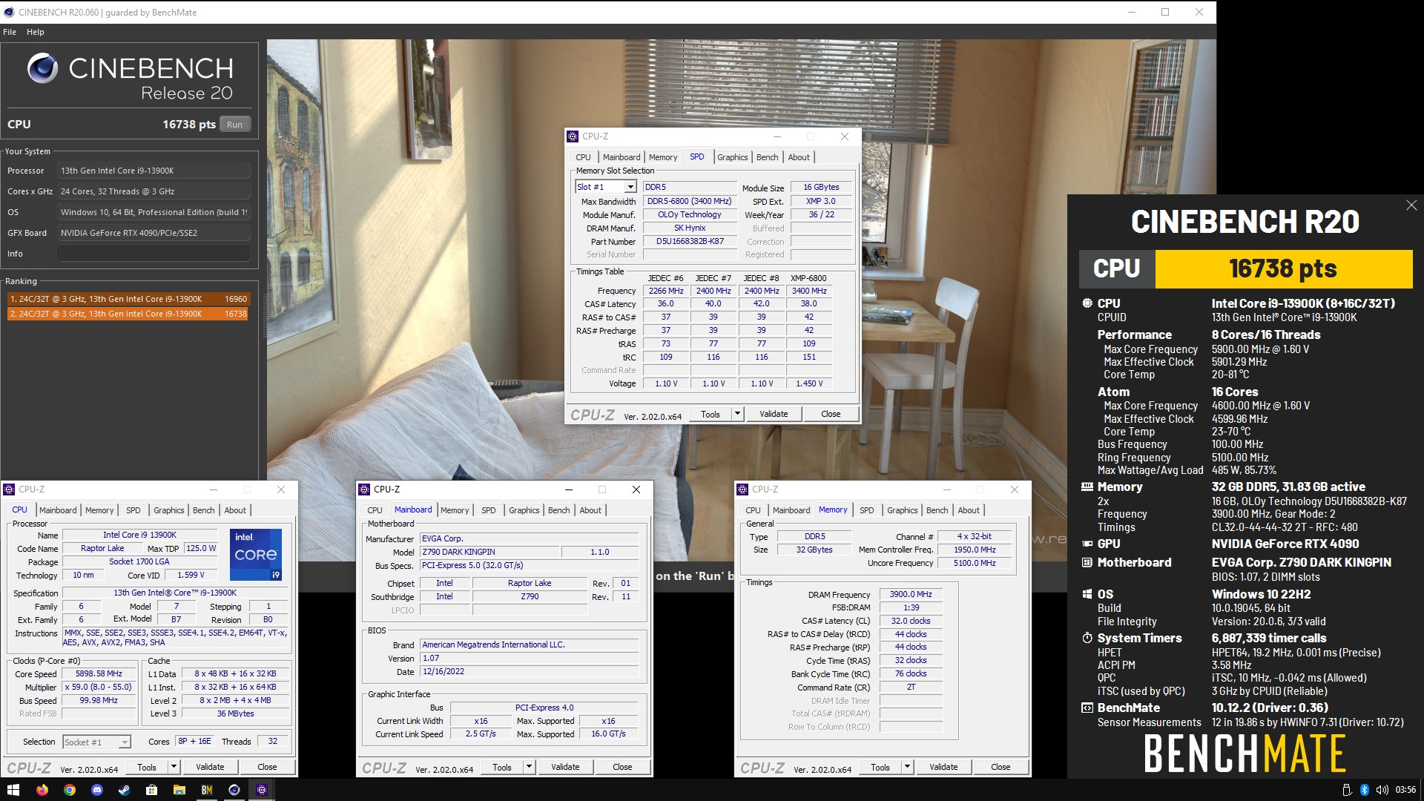Select Graphics tab in CPU-Z CPU window

(168, 510)
